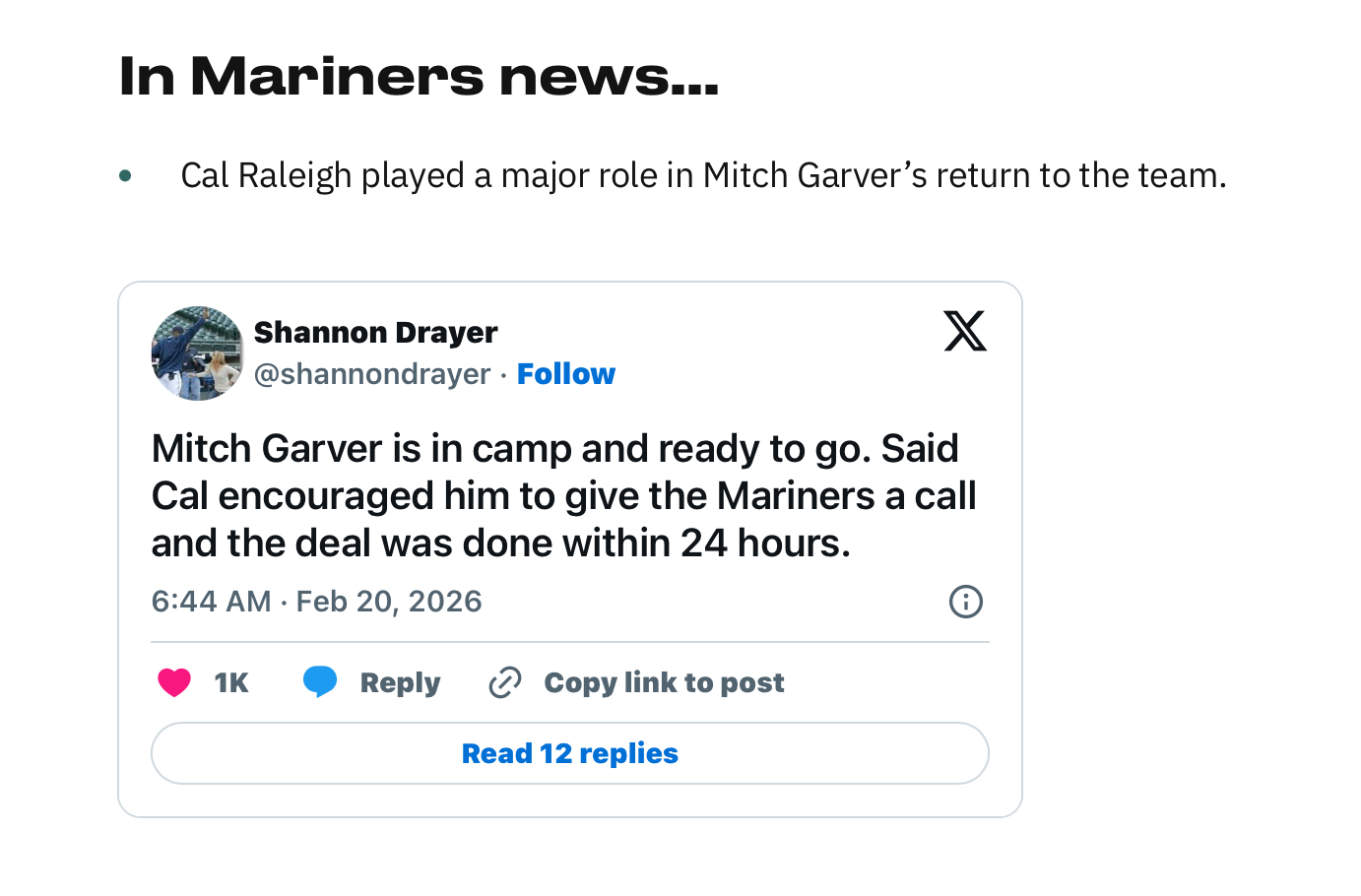The height and width of the screenshot is (896, 1361).
Task: Click the X logo in the tweet
Action: pyautogui.click(x=964, y=331)
